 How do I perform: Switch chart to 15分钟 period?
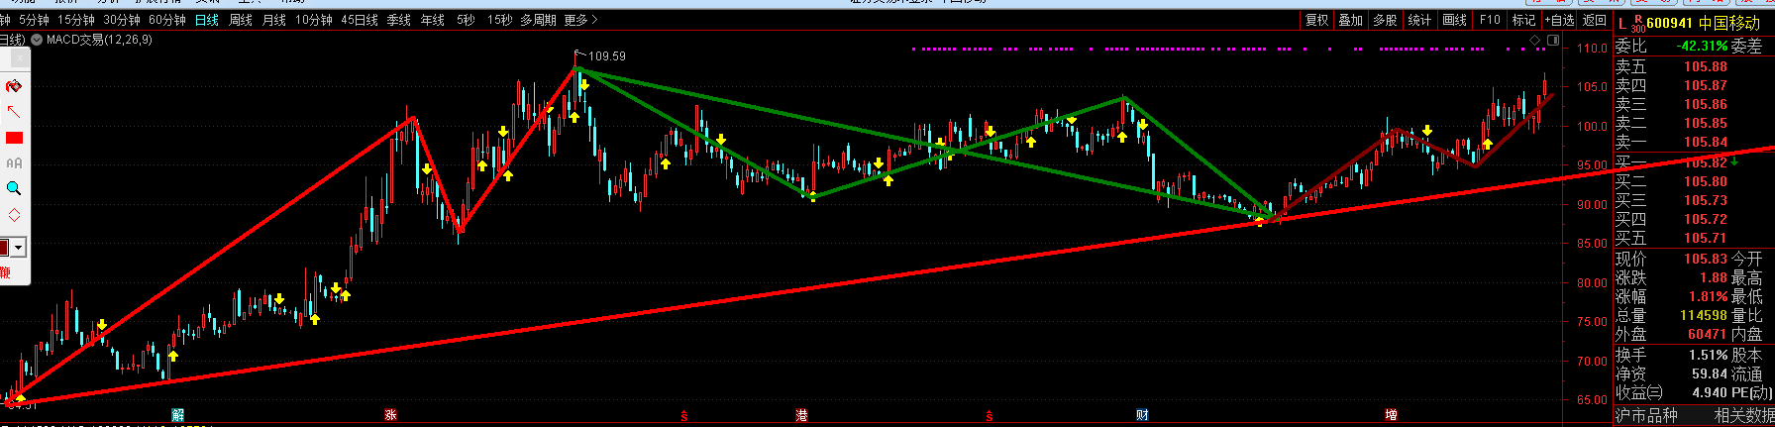coord(76,20)
